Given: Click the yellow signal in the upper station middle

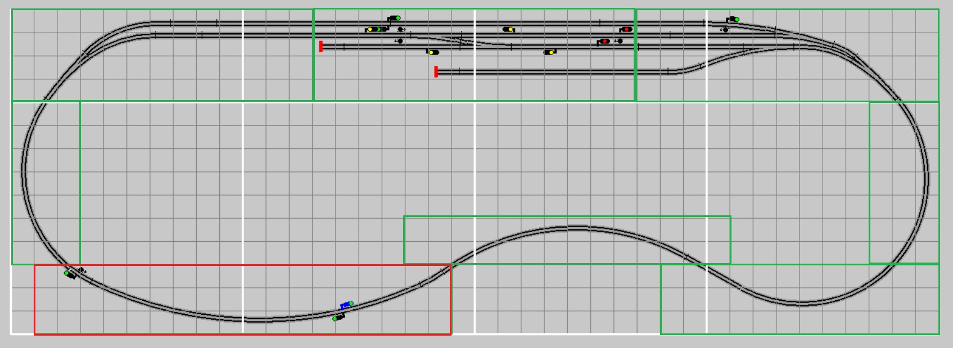Looking at the screenshot, I should [508, 29].
